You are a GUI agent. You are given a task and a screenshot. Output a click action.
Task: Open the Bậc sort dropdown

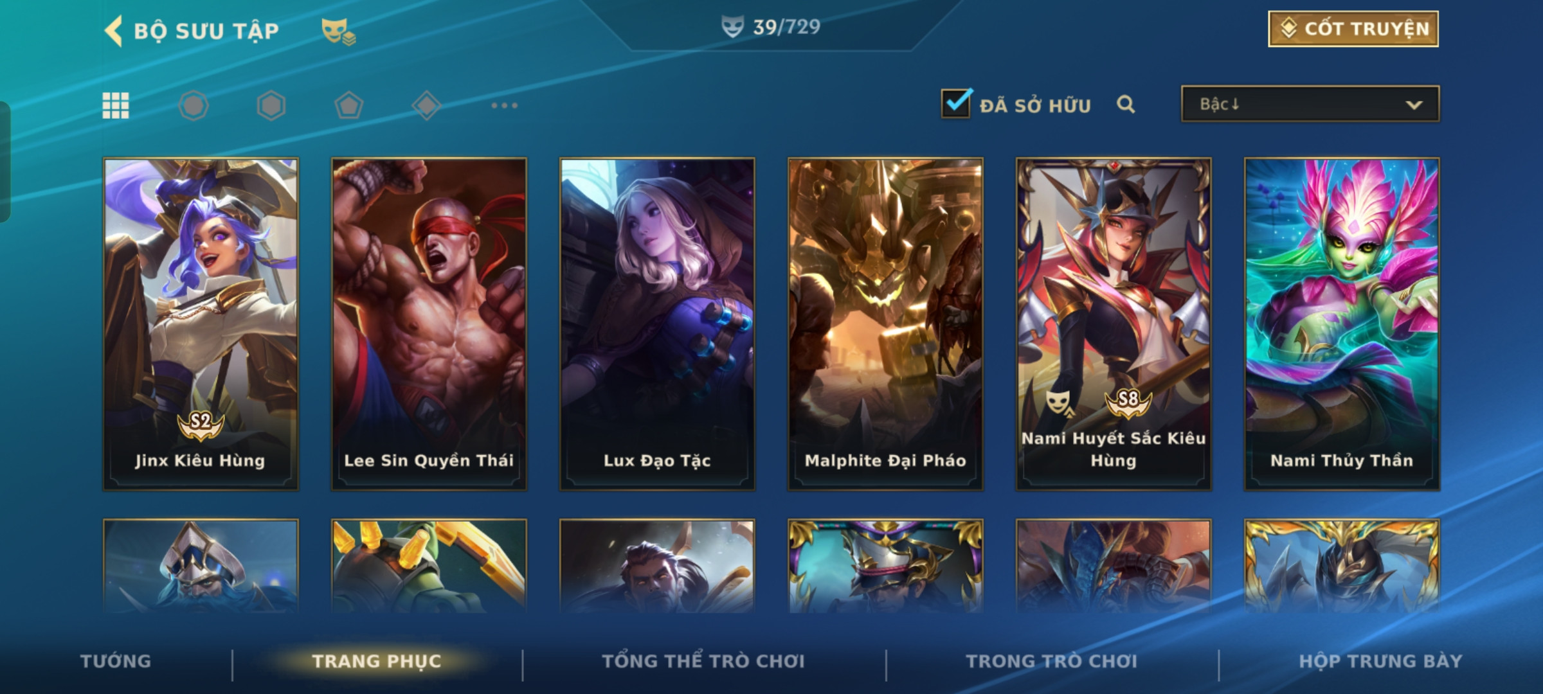pos(1310,104)
